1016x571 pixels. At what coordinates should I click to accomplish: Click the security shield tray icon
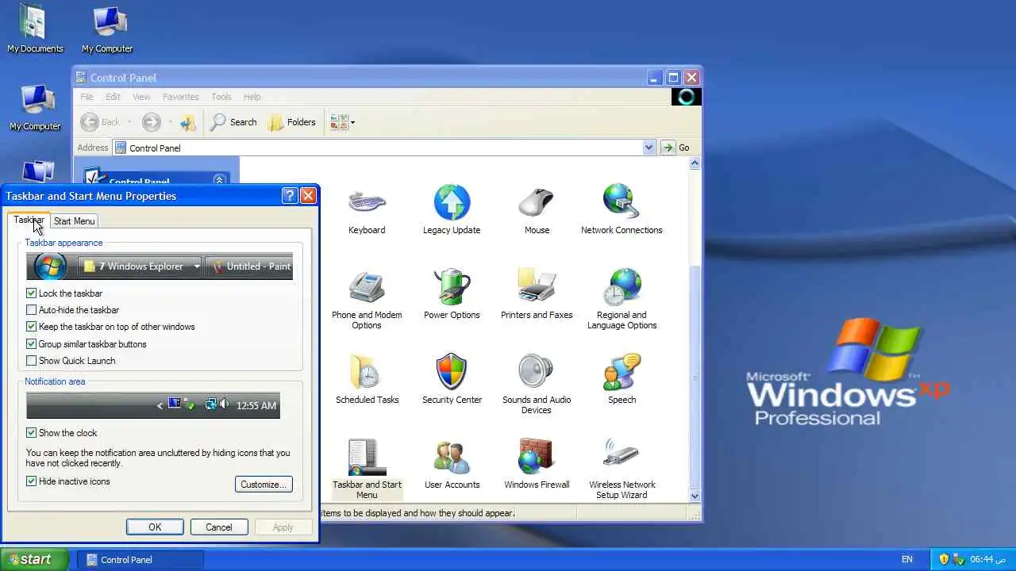click(944, 559)
